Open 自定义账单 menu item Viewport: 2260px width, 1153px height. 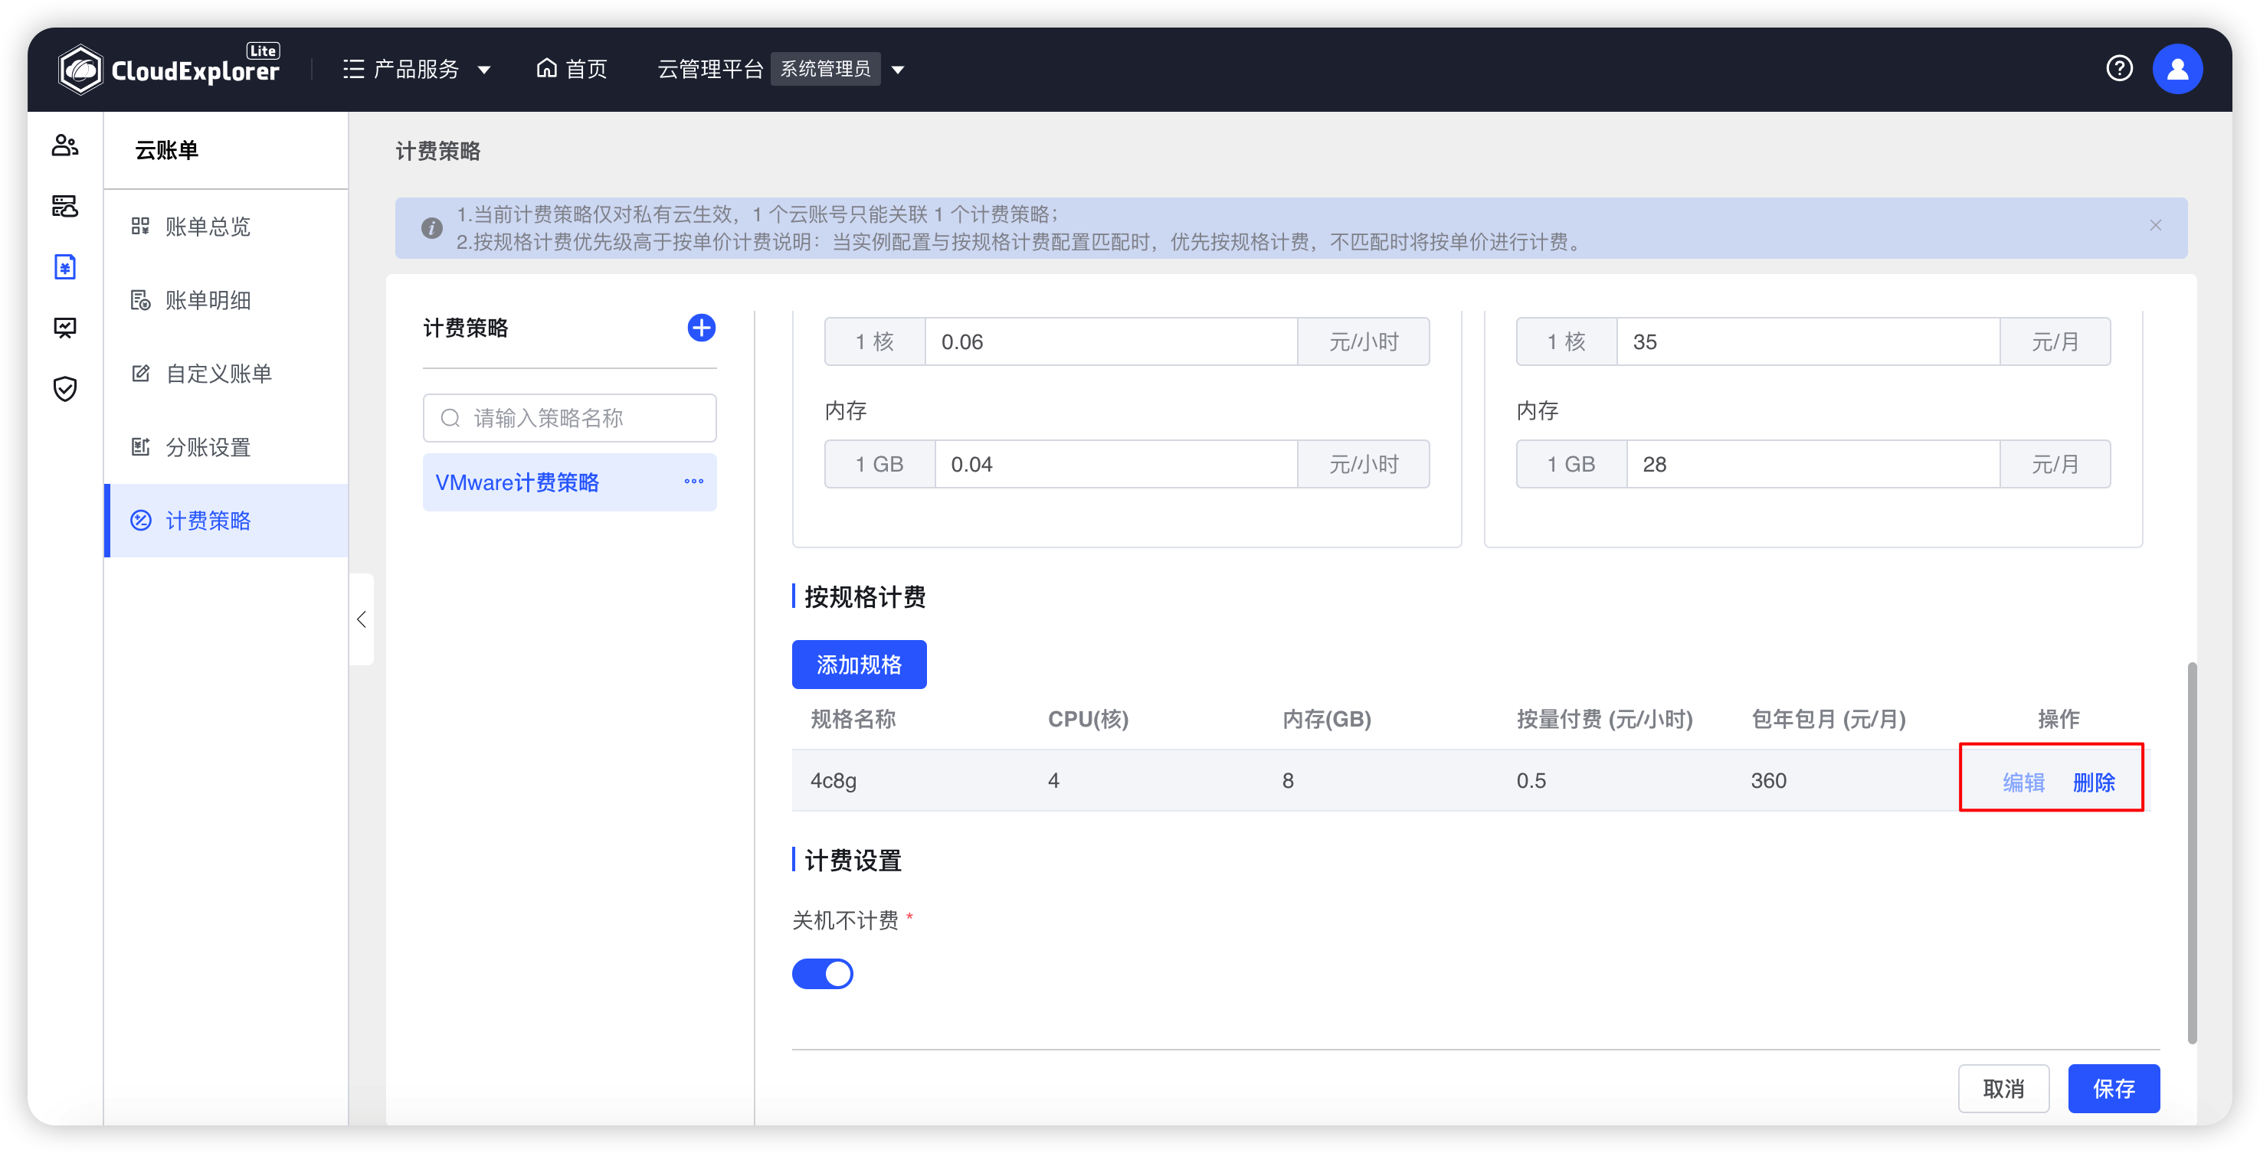(226, 374)
